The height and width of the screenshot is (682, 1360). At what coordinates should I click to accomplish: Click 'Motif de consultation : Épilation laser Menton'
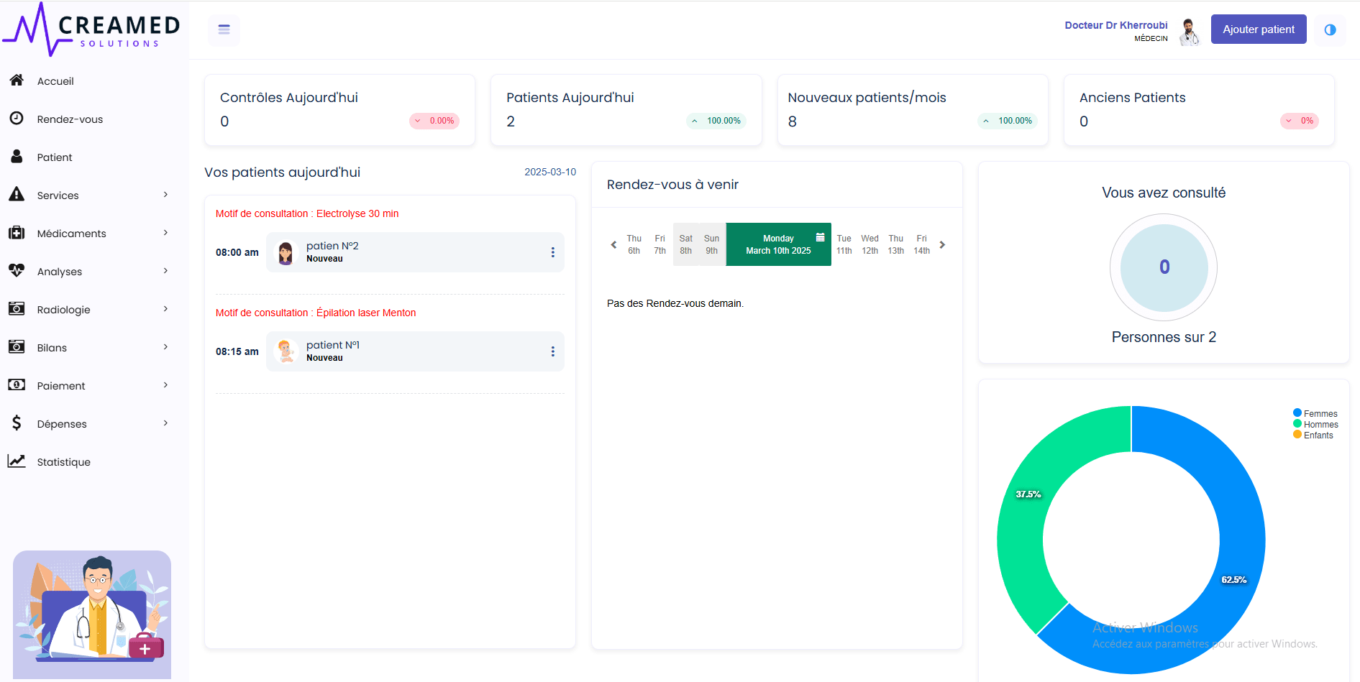316,313
